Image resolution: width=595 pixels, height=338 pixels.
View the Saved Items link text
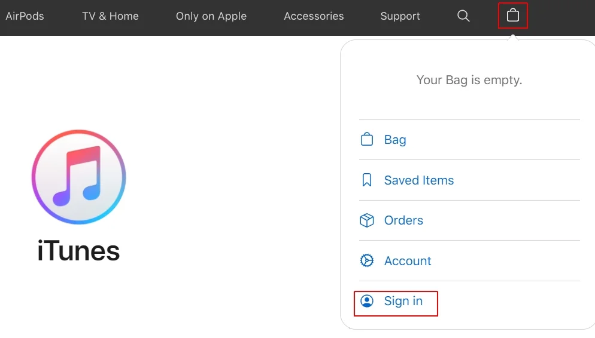coord(419,180)
